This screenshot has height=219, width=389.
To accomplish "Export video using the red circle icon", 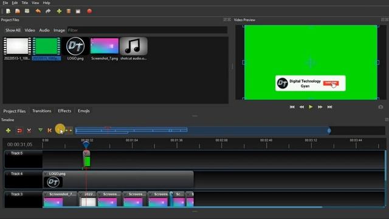I will coord(89,11).
